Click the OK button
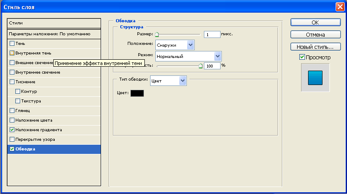 [315, 22]
